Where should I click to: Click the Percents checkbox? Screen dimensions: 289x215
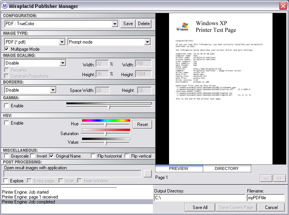click(6, 70)
